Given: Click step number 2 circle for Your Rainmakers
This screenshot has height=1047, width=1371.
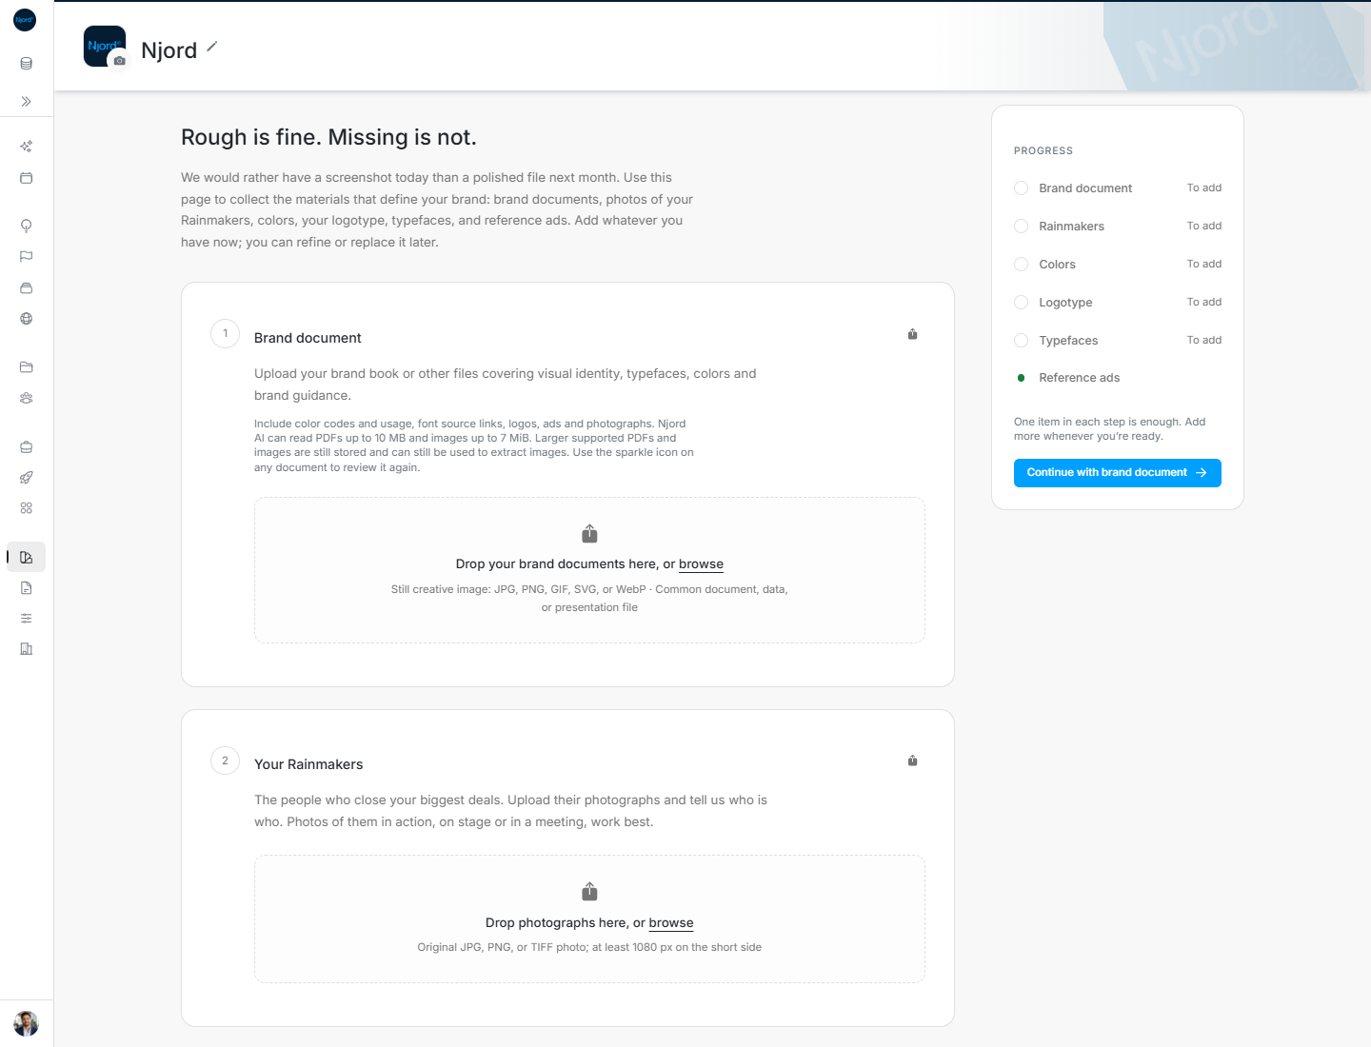Looking at the screenshot, I should [225, 761].
